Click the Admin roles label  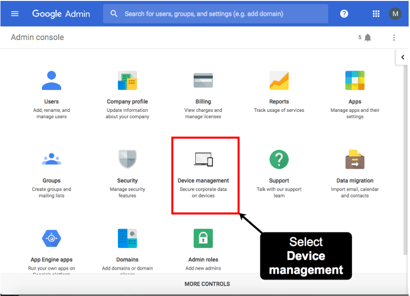(x=203, y=260)
